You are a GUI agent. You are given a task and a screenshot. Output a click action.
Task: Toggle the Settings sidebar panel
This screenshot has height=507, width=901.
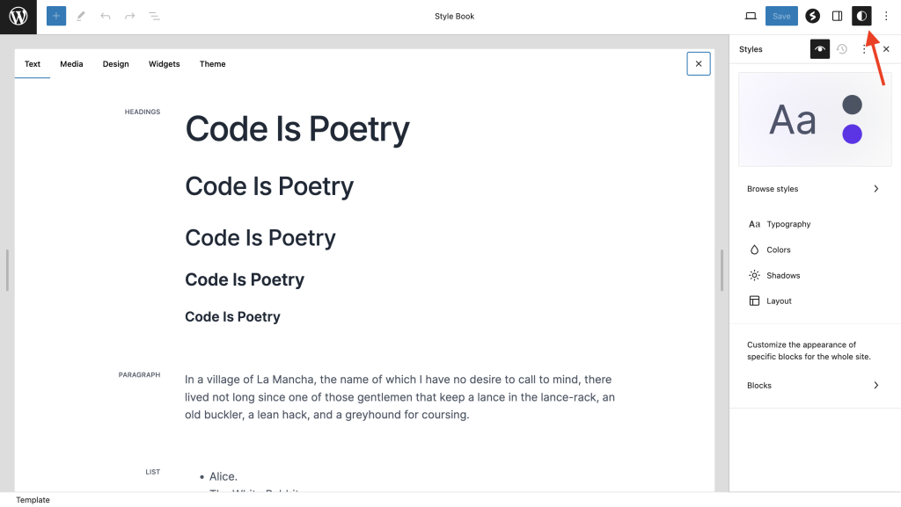pos(838,16)
